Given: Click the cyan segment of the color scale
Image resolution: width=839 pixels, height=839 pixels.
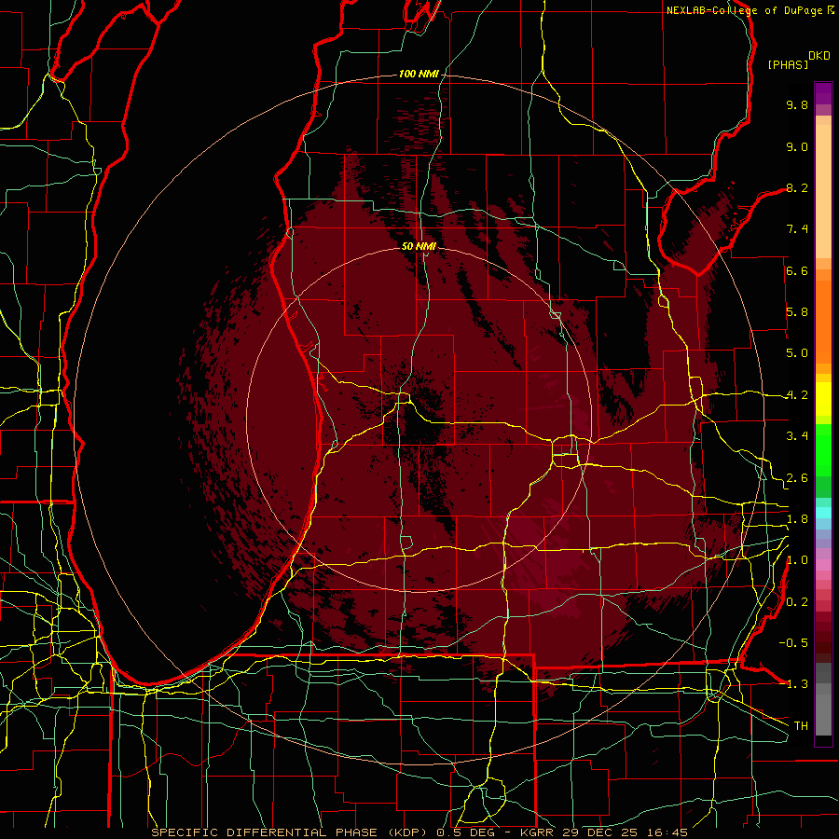Looking at the screenshot, I should (823, 513).
